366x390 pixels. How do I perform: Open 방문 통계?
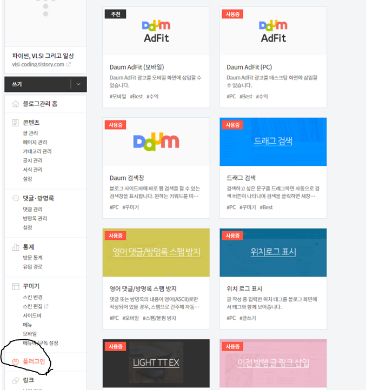click(x=32, y=258)
